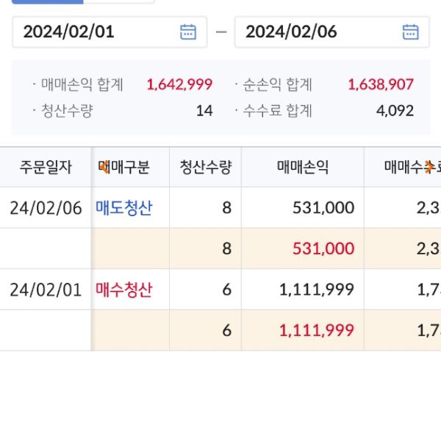The height and width of the screenshot is (441, 441).
Task: Select the 24/02/01 order date cell
Action: (46, 290)
